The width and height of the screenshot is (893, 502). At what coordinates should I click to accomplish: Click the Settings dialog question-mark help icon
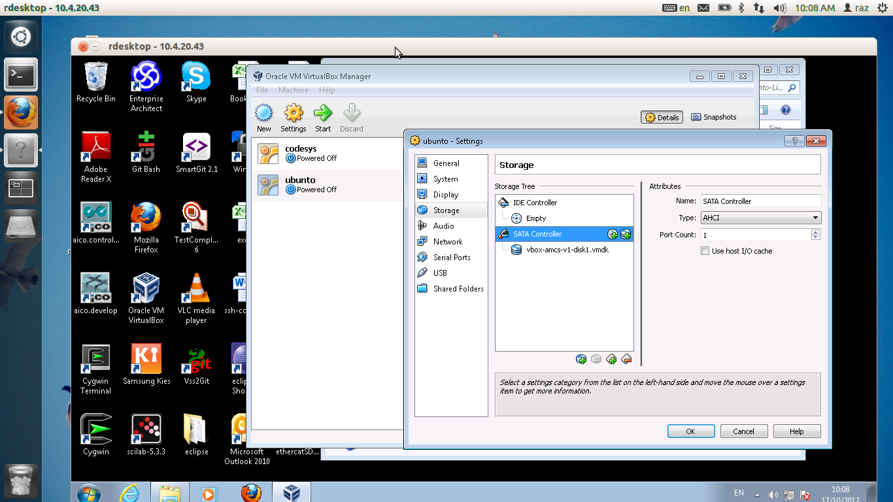794,141
